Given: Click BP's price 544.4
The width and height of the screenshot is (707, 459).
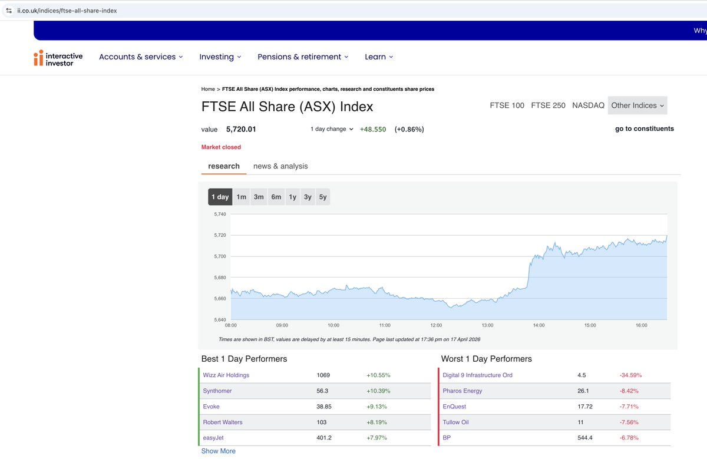Looking at the screenshot, I should (x=585, y=438).
